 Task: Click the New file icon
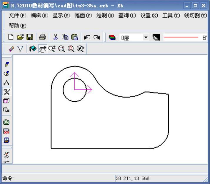[x=11, y=37]
